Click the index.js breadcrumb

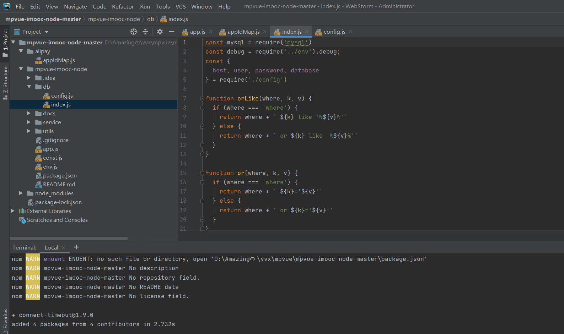click(x=174, y=19)
